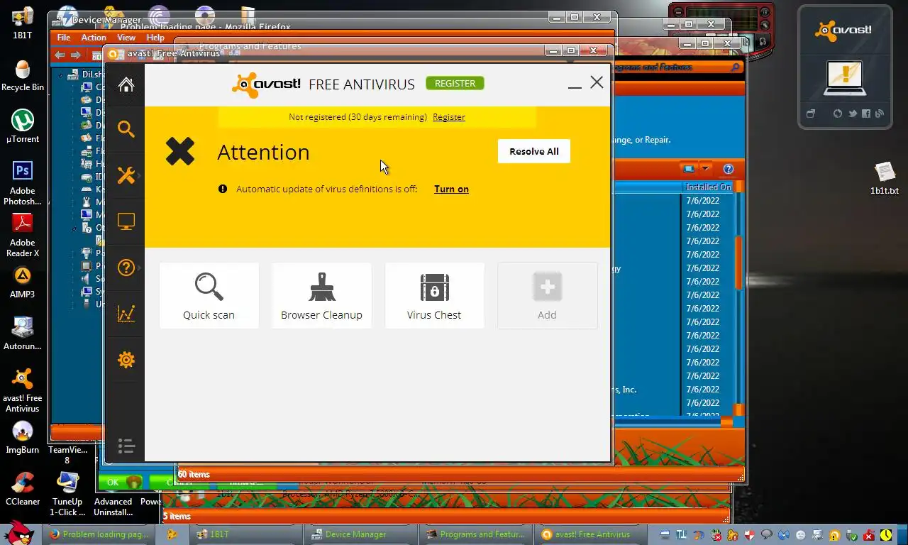
Task: Open the Help question mark sidebar icon
Action: 126,268
